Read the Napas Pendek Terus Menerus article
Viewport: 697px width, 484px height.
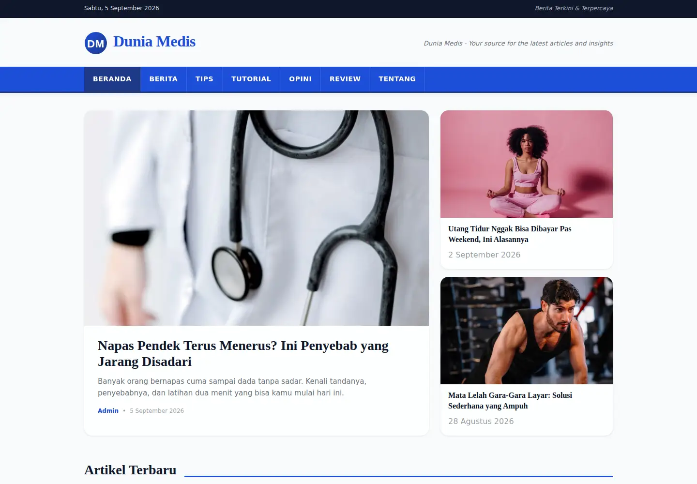click(243, 353)
